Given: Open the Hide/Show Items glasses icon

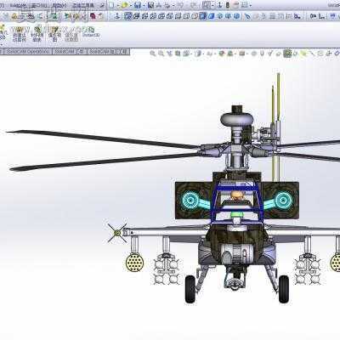Looking at the screenshot, I should (209, 53).
